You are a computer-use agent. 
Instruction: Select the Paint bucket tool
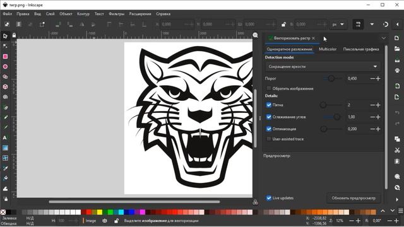pyautogui.click(x=5, y=178)
